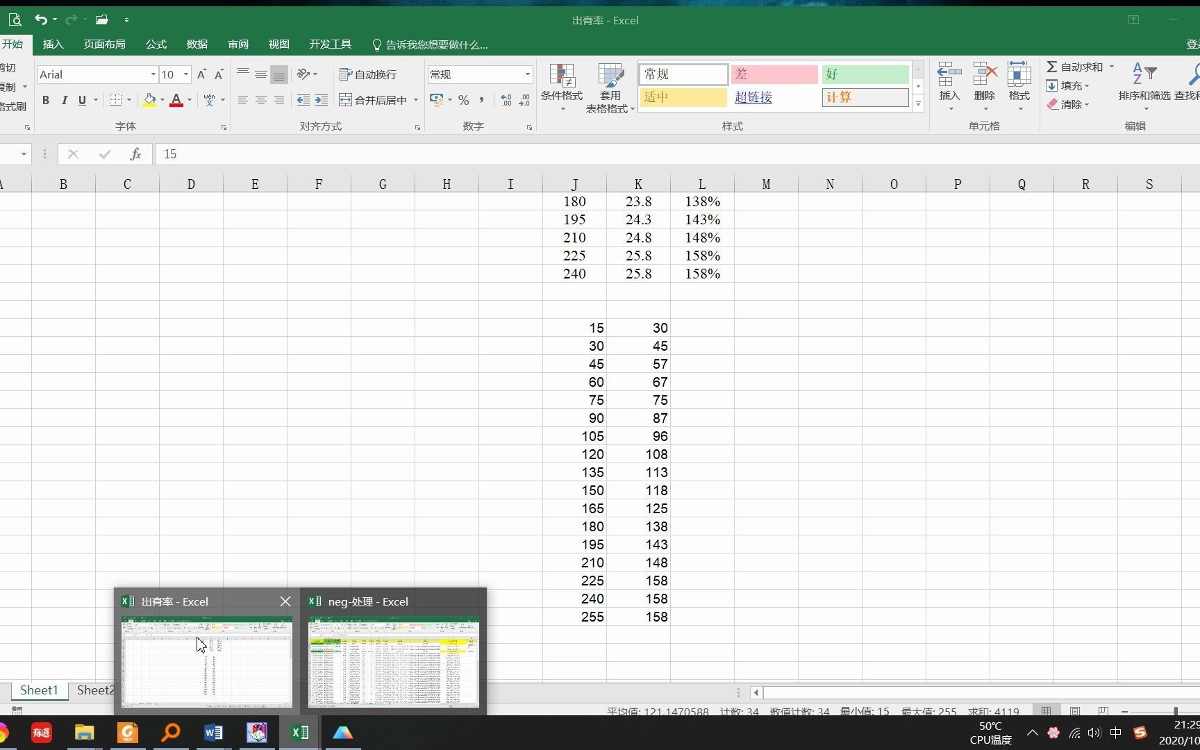Viewport: 1200px width, 750px height.
Task: Select the underline icon
Action: coord(81,100)
